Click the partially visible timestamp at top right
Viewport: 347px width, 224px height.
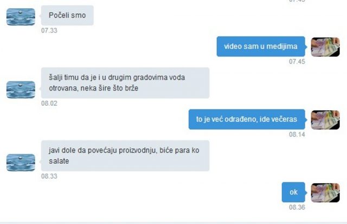coord(297,1)
